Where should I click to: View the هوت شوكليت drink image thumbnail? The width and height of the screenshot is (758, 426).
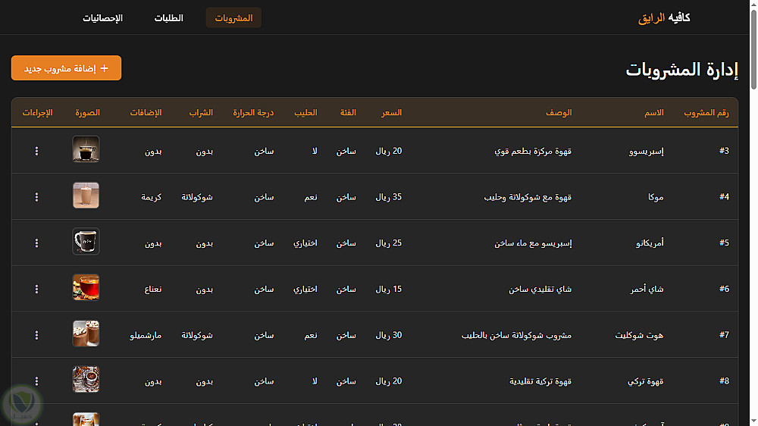point(86,334)
